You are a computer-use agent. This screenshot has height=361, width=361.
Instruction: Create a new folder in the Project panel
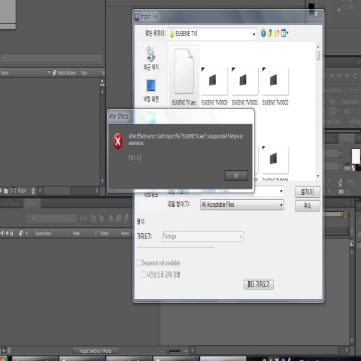point(6,191)
